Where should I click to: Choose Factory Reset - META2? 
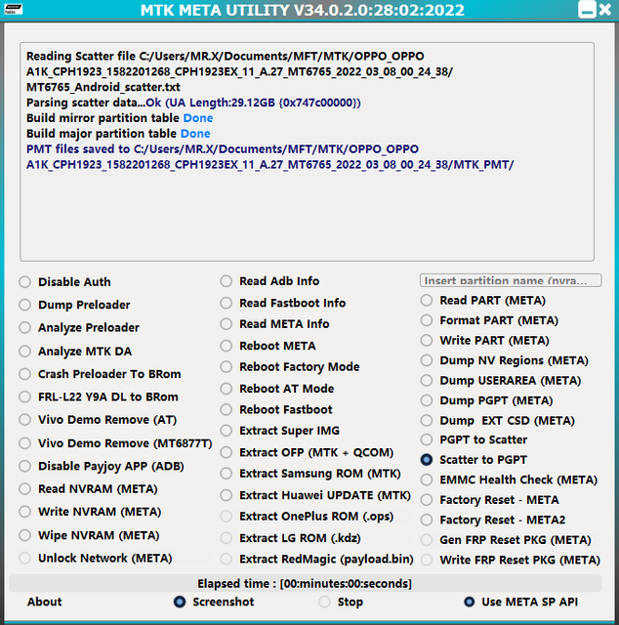427,520
